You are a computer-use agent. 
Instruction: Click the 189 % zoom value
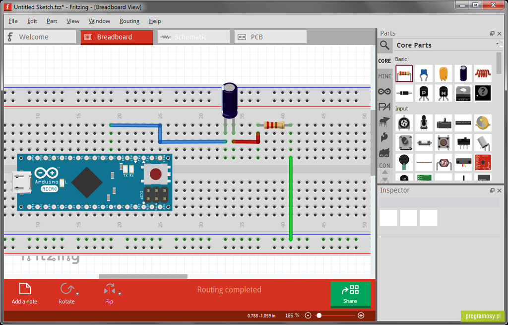tap(292, 316)
